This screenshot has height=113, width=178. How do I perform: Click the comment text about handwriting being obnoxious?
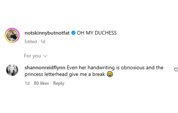point(115,68)
